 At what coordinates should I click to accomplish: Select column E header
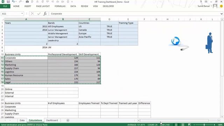tap(128, 19)
